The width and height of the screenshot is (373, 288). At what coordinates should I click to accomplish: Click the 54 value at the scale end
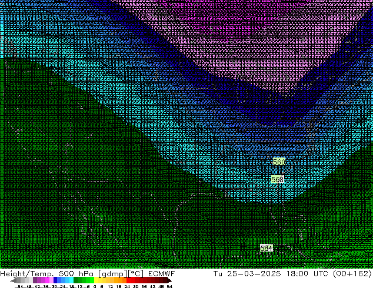169,287
